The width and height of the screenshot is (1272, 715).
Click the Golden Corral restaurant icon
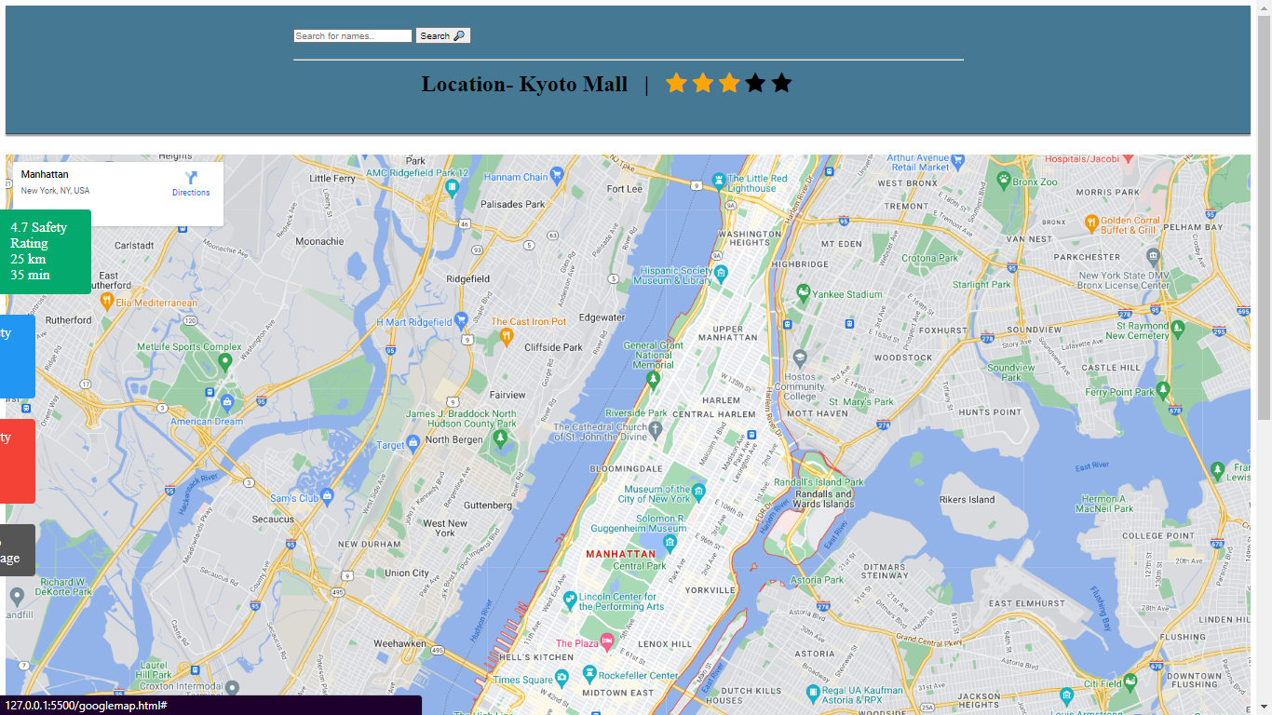pyautogui.click(x=1091, y=223)
